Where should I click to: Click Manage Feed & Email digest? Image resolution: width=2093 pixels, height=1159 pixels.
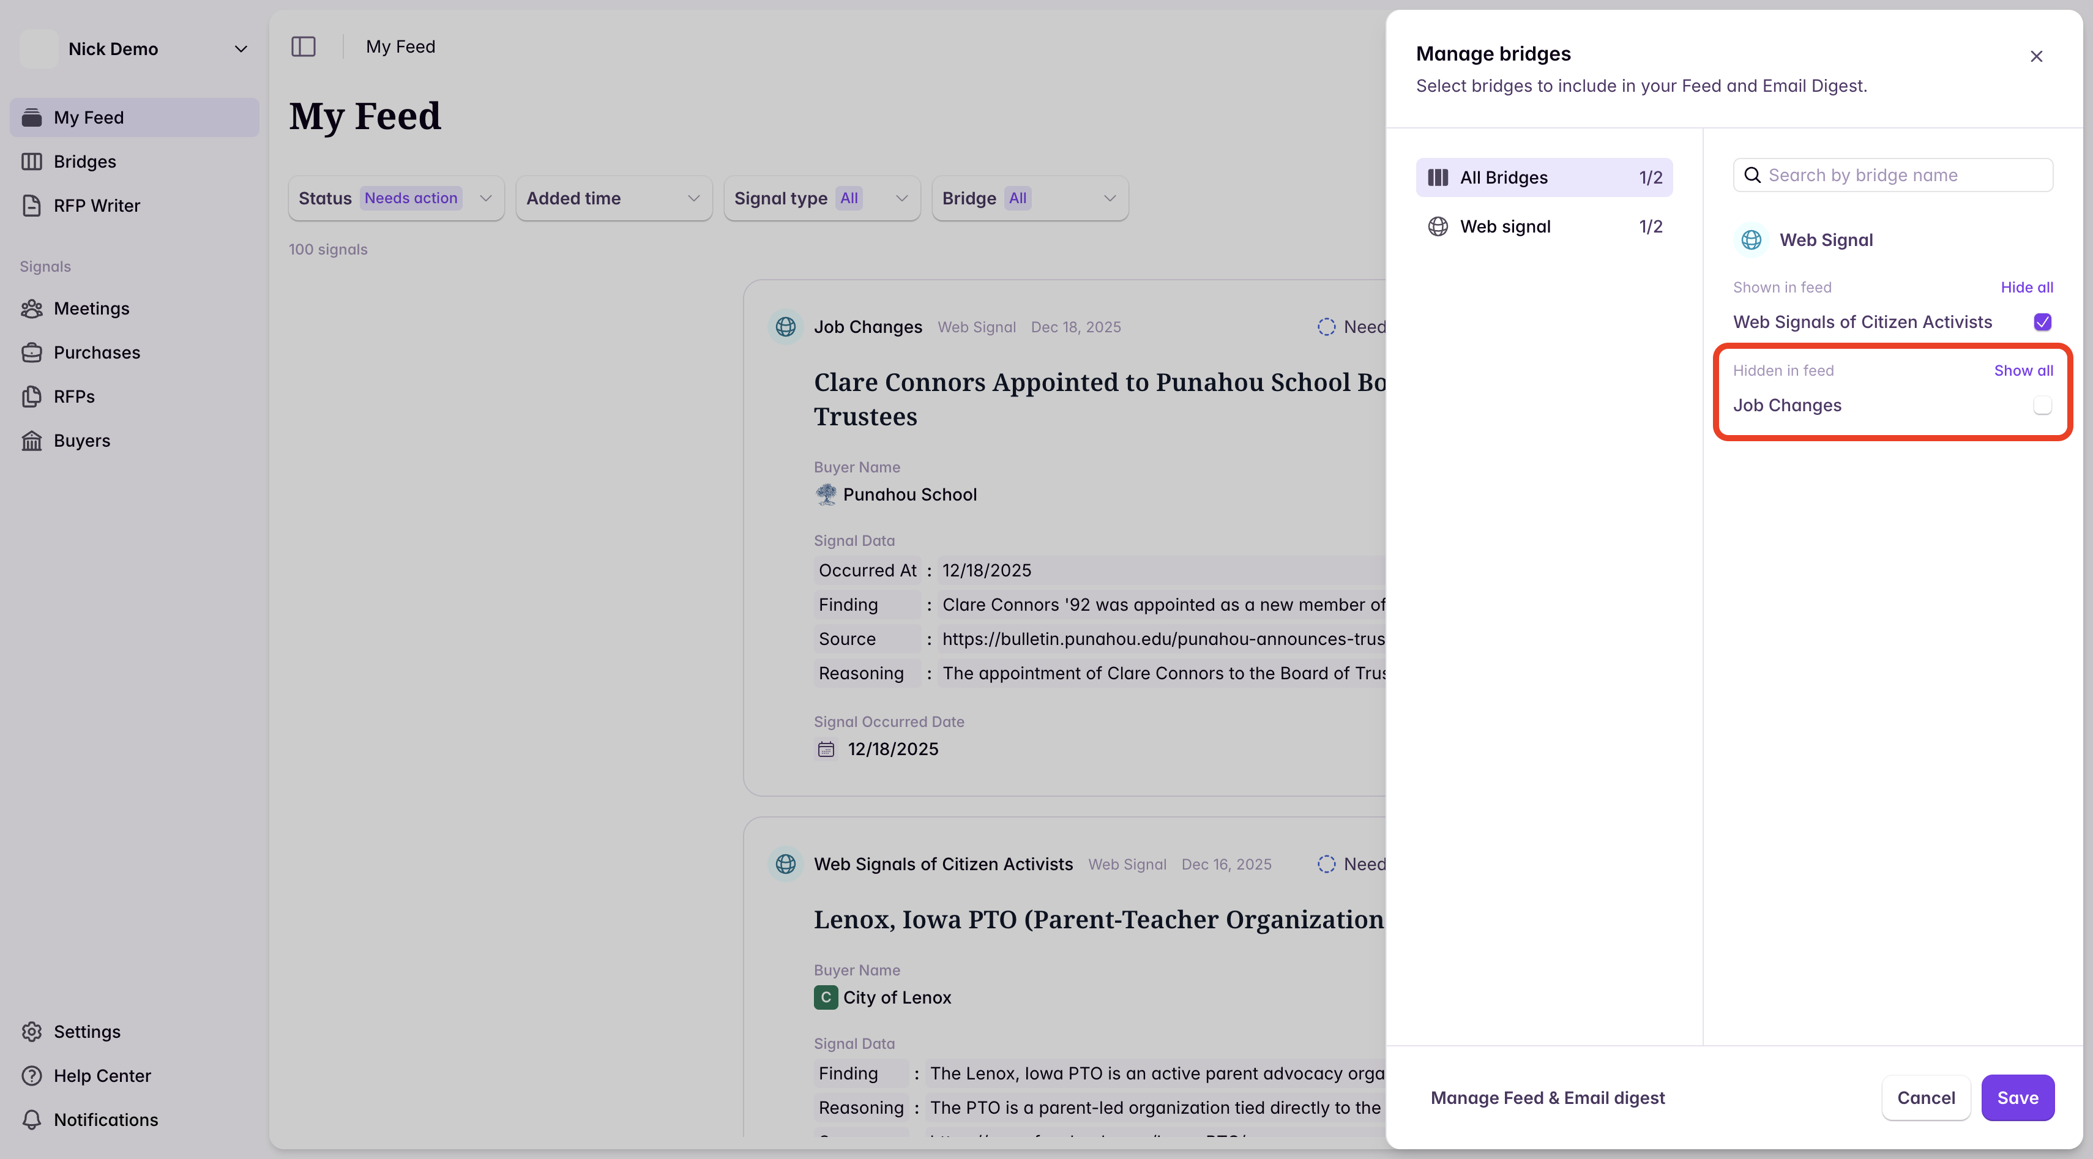(x=1547, y=1097)
